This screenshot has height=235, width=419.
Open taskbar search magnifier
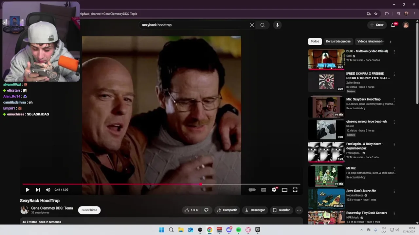[171, 230]
